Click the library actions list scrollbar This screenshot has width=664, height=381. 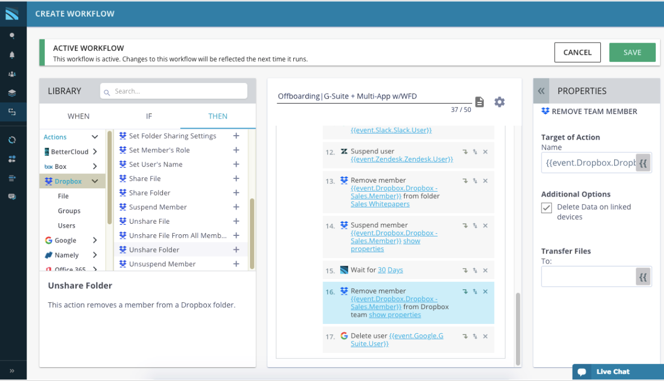pos(252,234)
